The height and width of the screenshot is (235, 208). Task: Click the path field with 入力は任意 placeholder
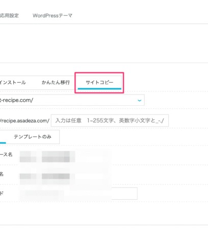coord(110,121)
